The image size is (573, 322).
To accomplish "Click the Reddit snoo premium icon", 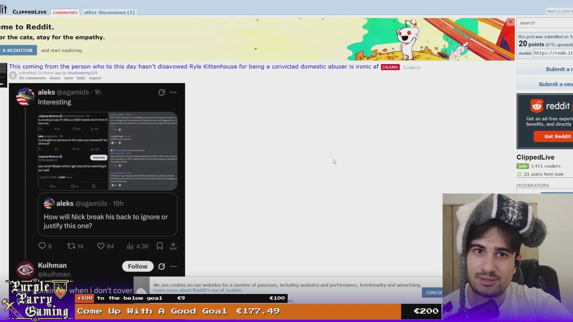I will (537, 106).
